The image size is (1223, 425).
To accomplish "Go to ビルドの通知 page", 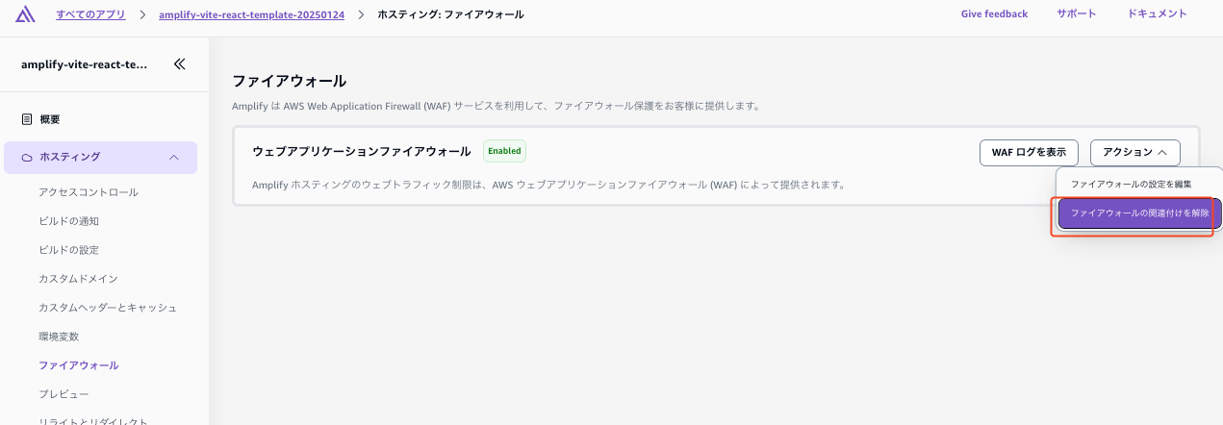I will tap(68, 221).
